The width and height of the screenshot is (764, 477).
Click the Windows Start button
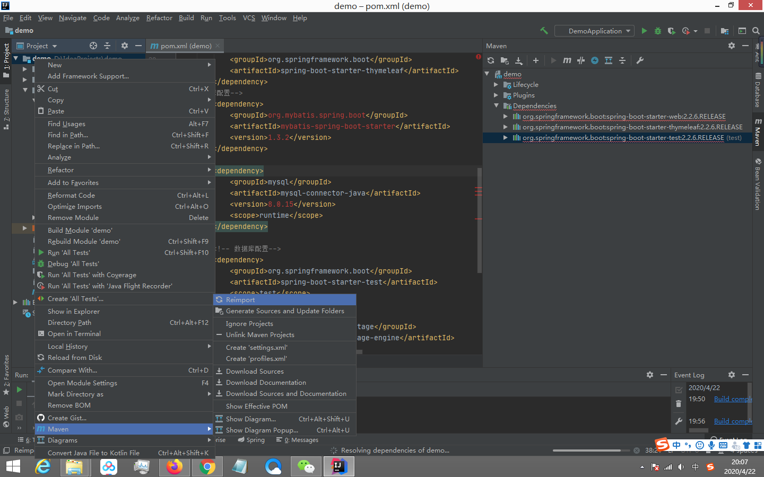point(13,466)
